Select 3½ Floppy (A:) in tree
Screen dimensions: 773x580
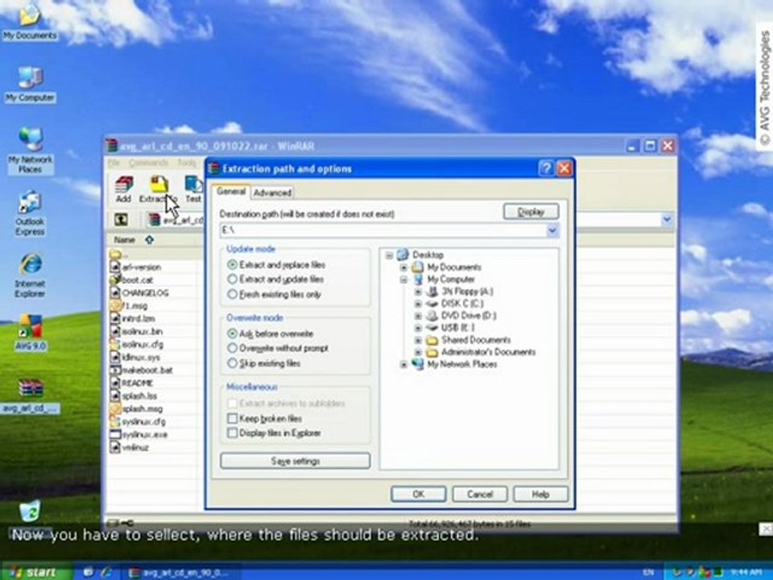tap(460, 291)
